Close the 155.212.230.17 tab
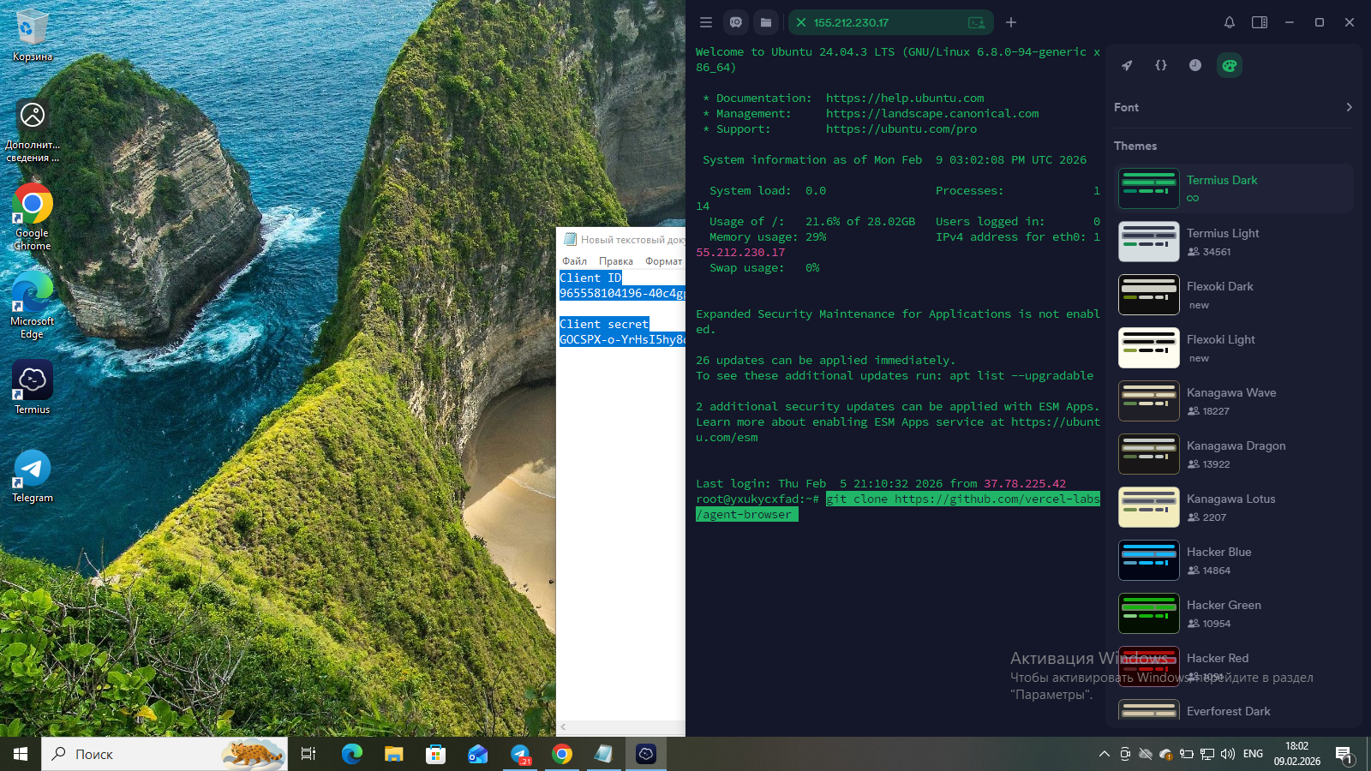Image resolution: width=1371 pixels, height=771 pixels. 801,22
